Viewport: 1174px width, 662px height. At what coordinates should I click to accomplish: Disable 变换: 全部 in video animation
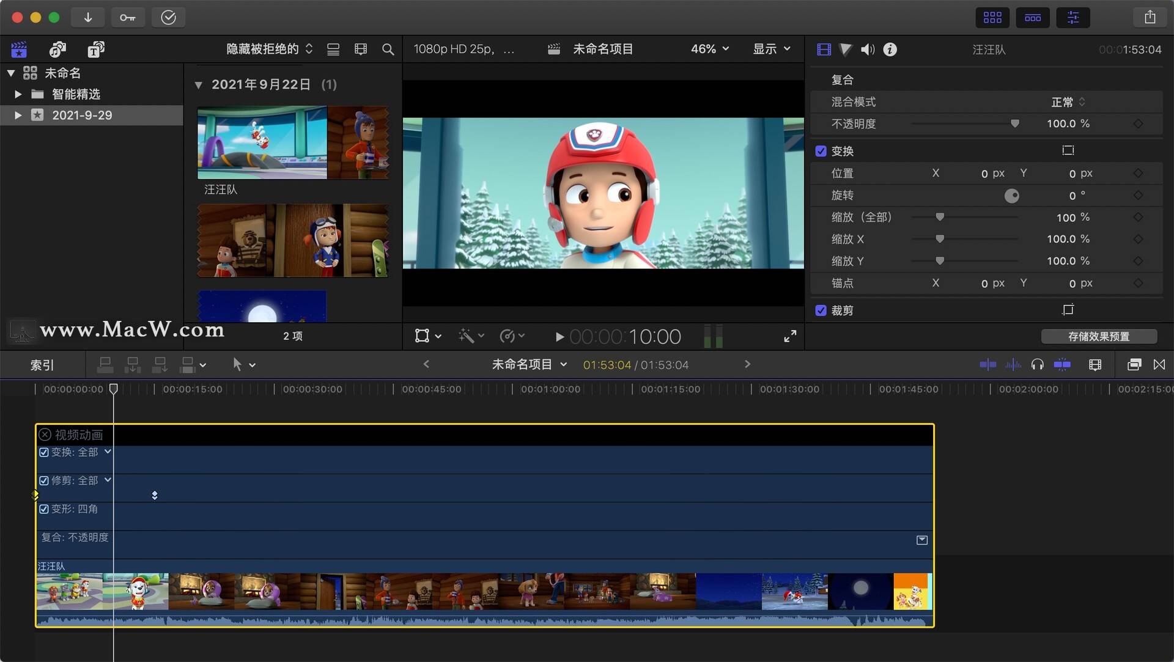click(44, 452)
